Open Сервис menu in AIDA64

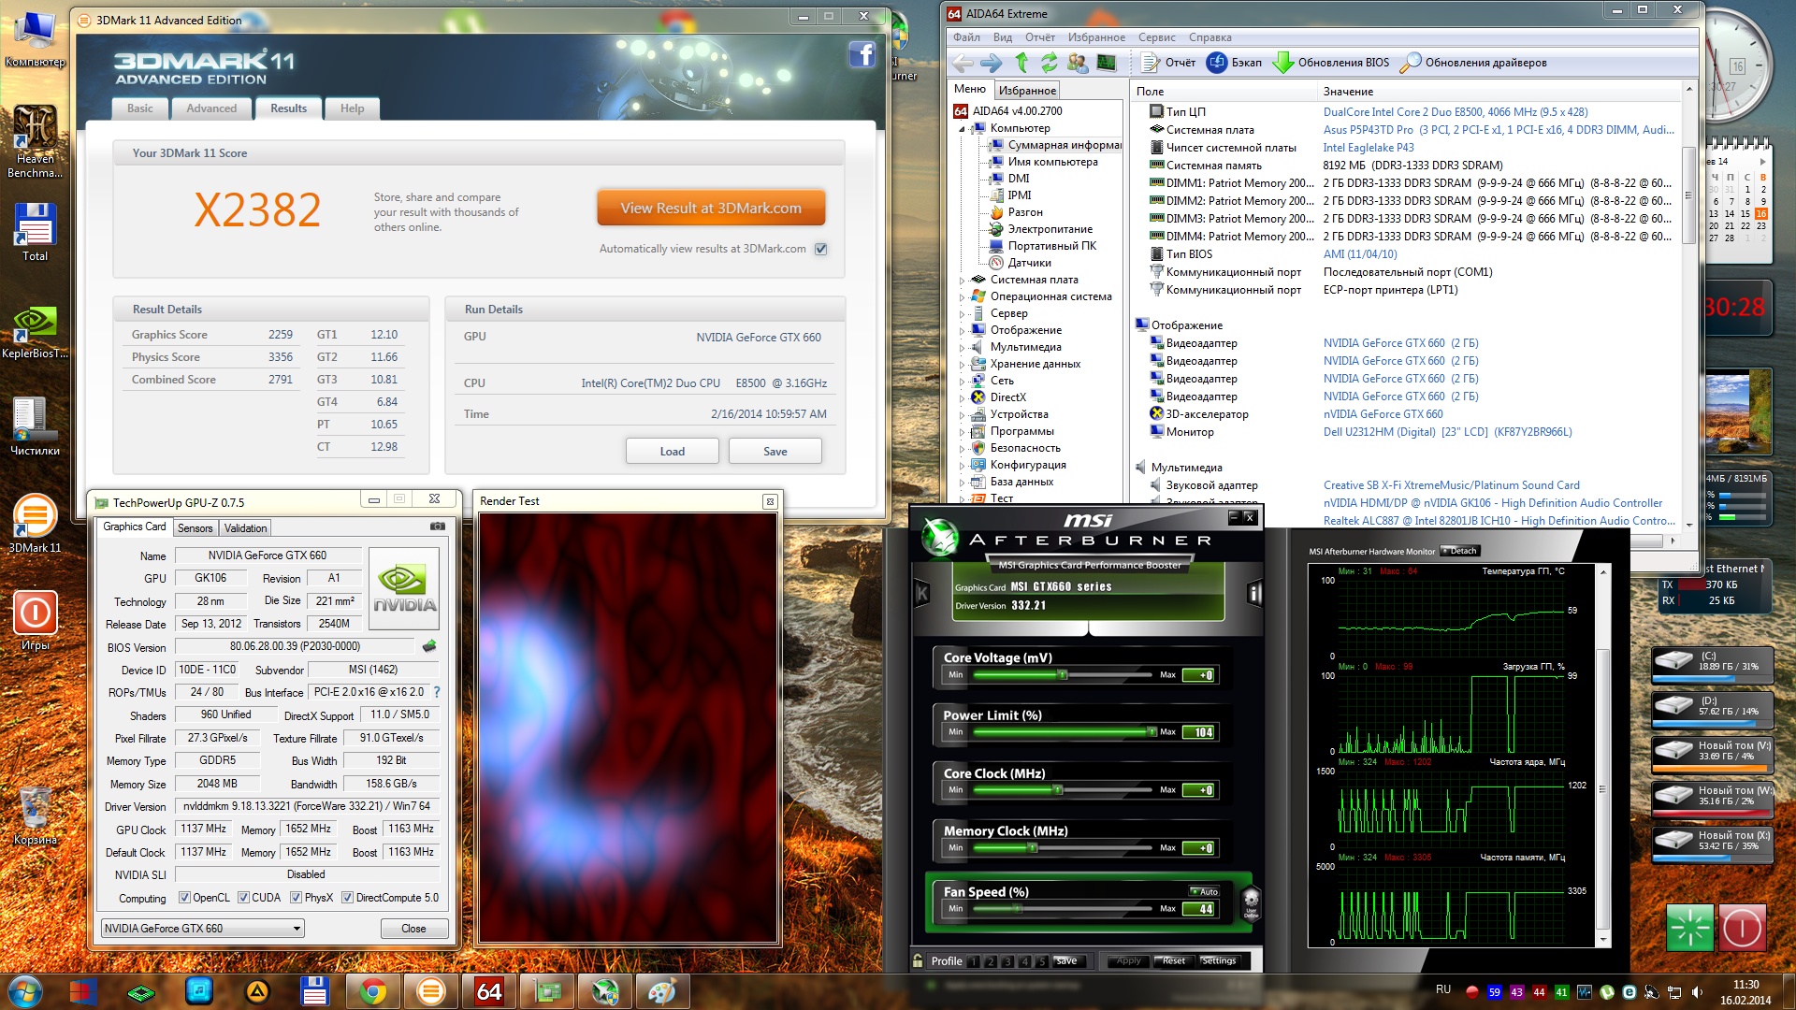[x=1156, y=37]
